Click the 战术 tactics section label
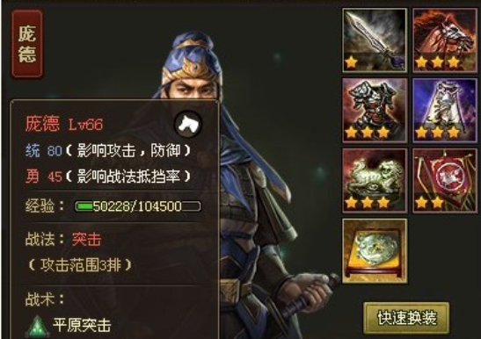This screenshot has width=481, height=339. click(x=45, y=299)
